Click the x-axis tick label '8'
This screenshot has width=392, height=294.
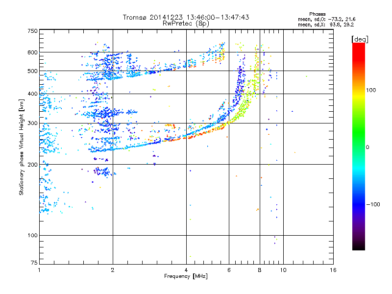coord(260,270)
